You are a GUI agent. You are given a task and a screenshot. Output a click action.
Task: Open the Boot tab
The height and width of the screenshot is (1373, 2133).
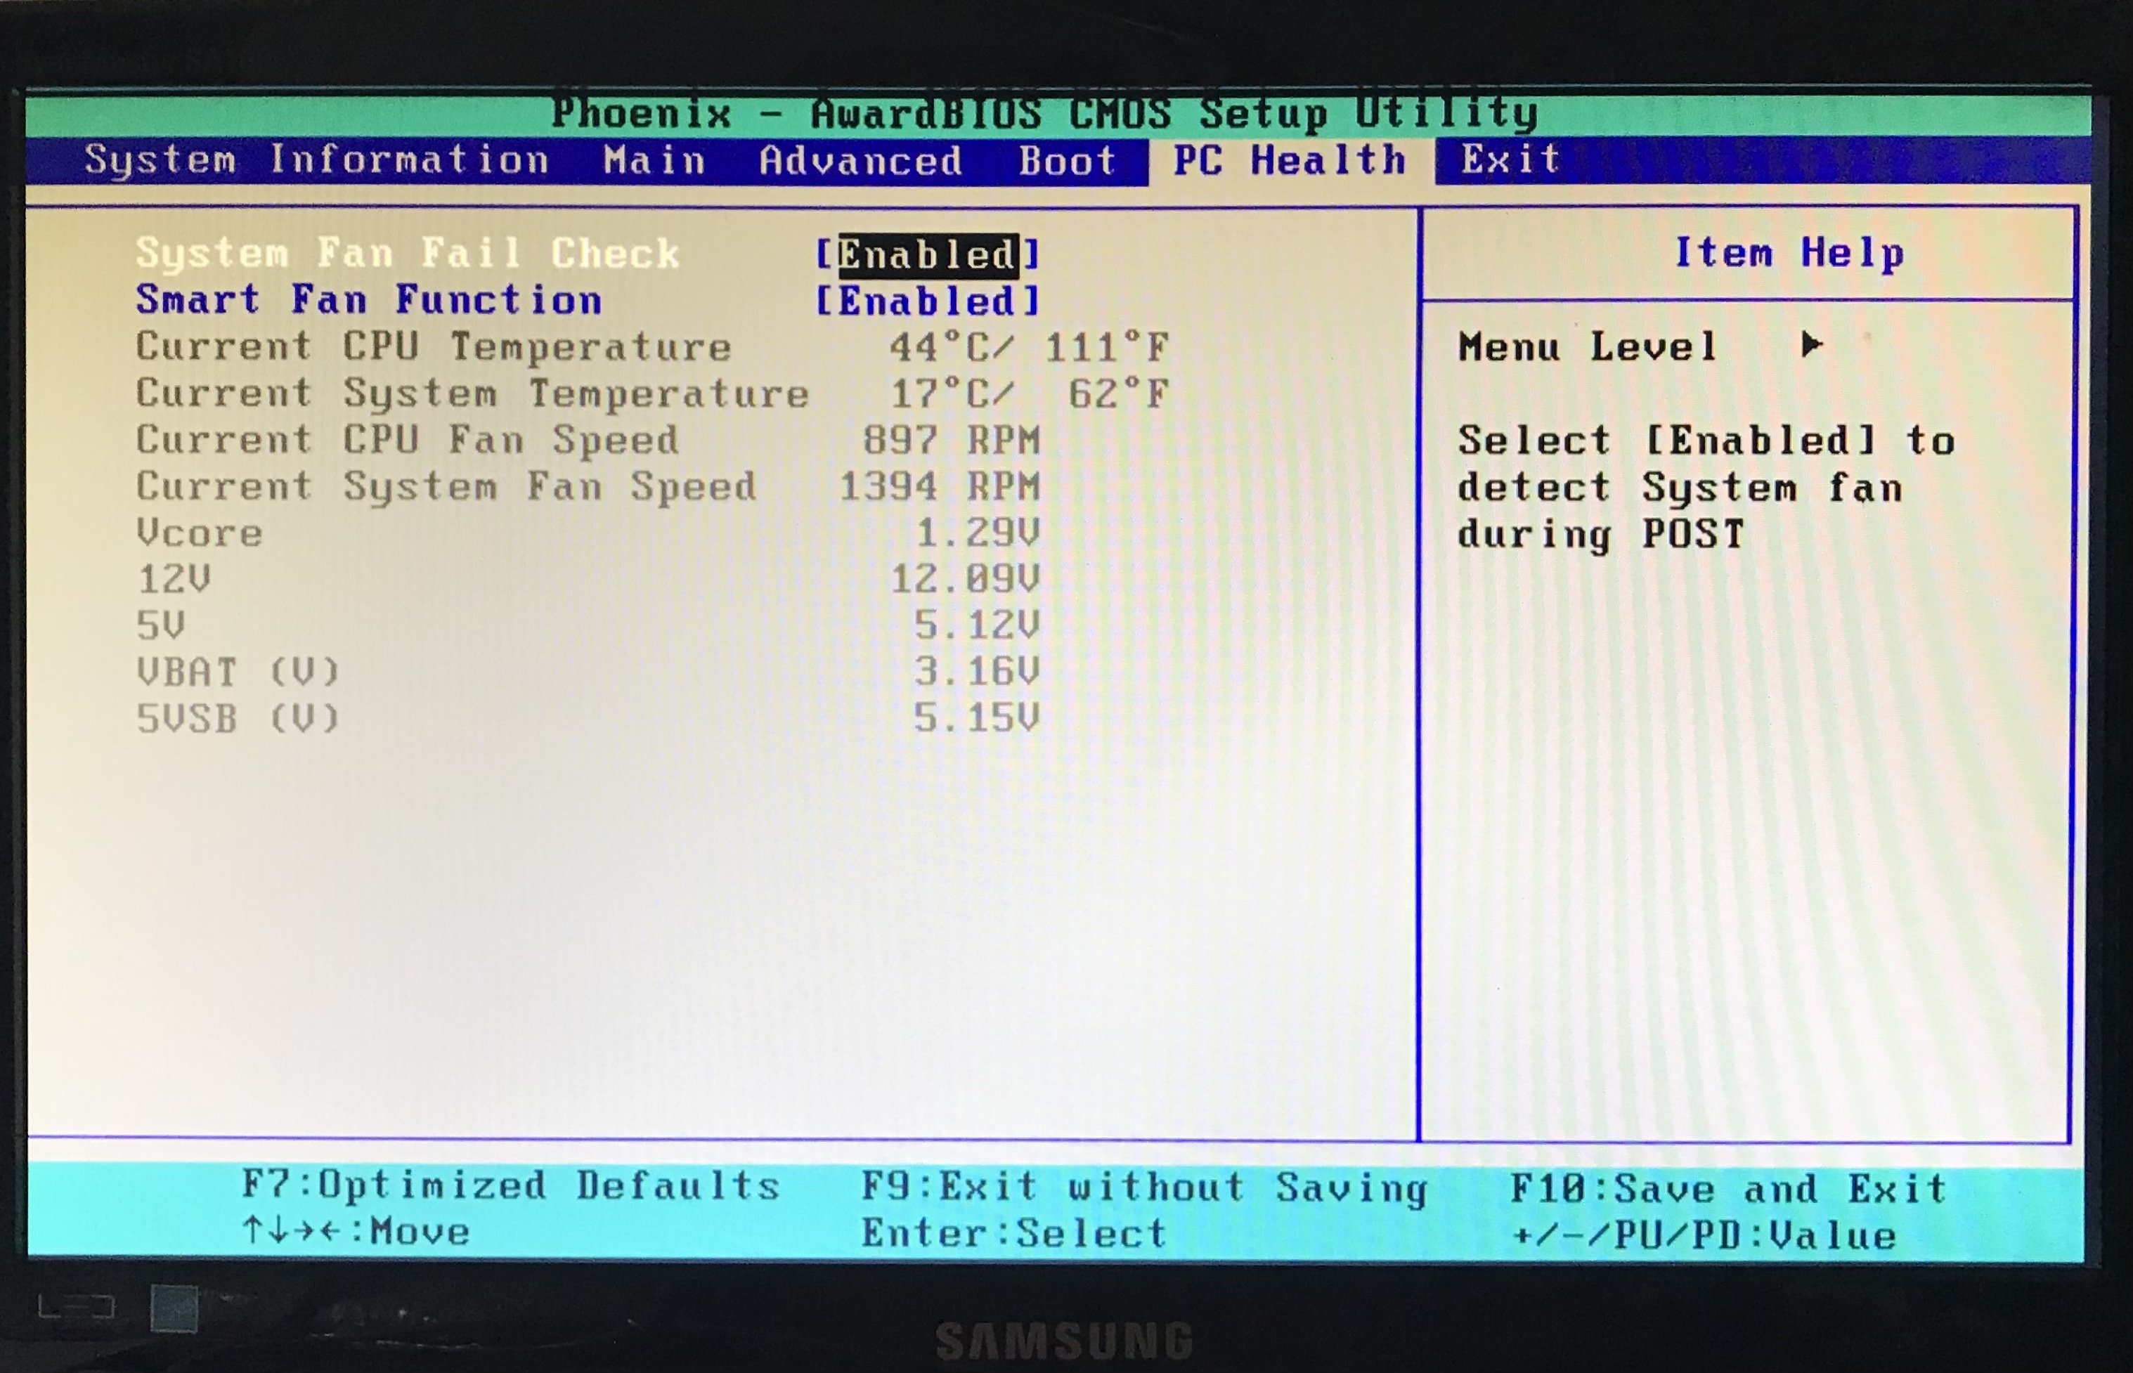pyautogui.click(x=1068, y=162)
